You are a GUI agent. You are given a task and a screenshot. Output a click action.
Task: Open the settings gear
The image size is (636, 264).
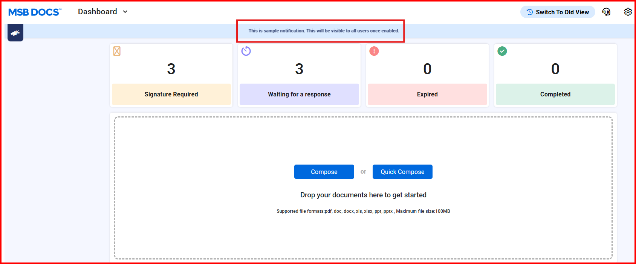point(628,12)
